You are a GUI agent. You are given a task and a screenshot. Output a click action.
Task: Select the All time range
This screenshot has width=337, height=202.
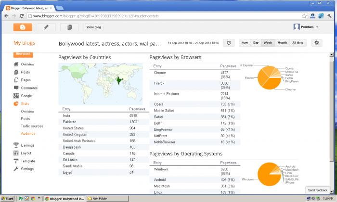(298, 43)
